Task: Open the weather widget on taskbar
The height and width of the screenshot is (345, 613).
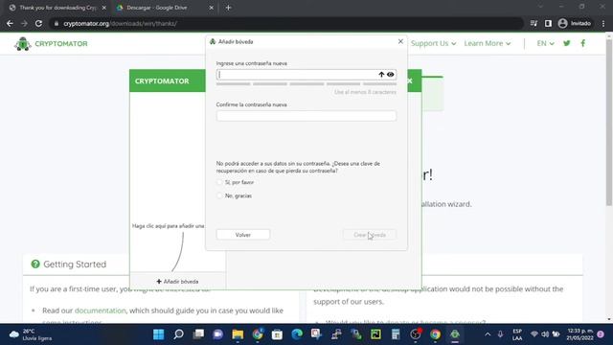Action: coord(32,334)
